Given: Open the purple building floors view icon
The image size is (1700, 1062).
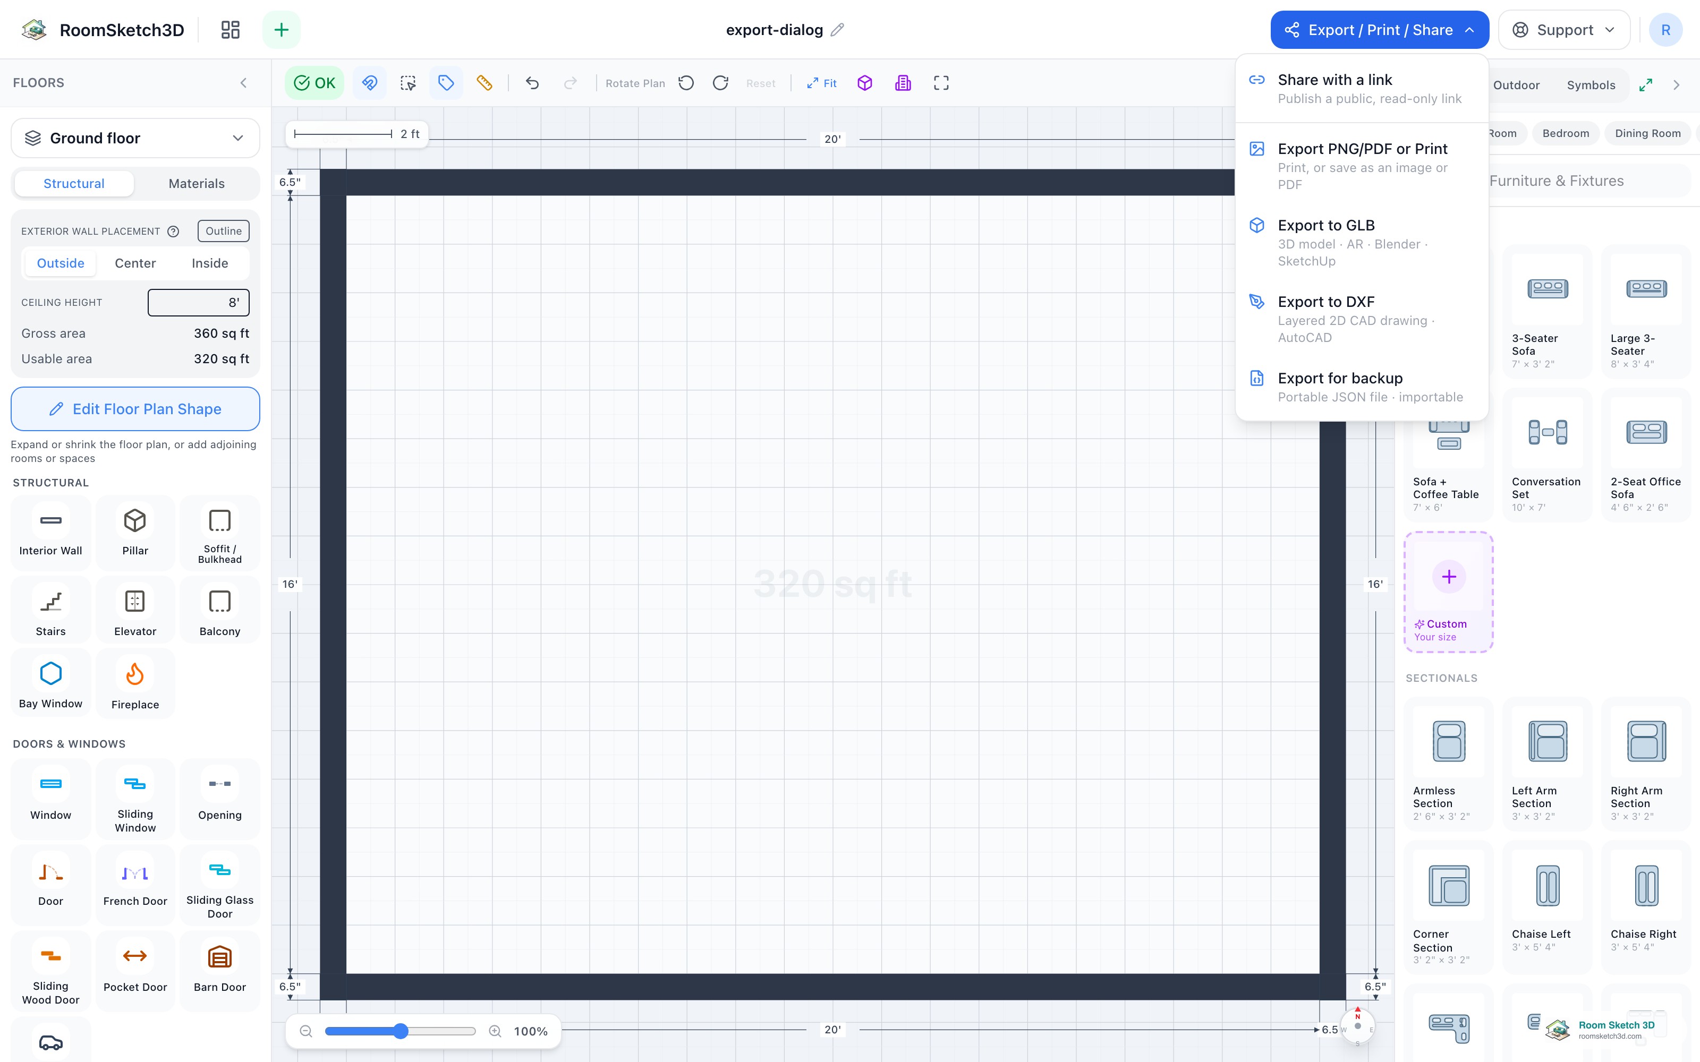Looking at the screenshot, I should (x=903, y=83).
